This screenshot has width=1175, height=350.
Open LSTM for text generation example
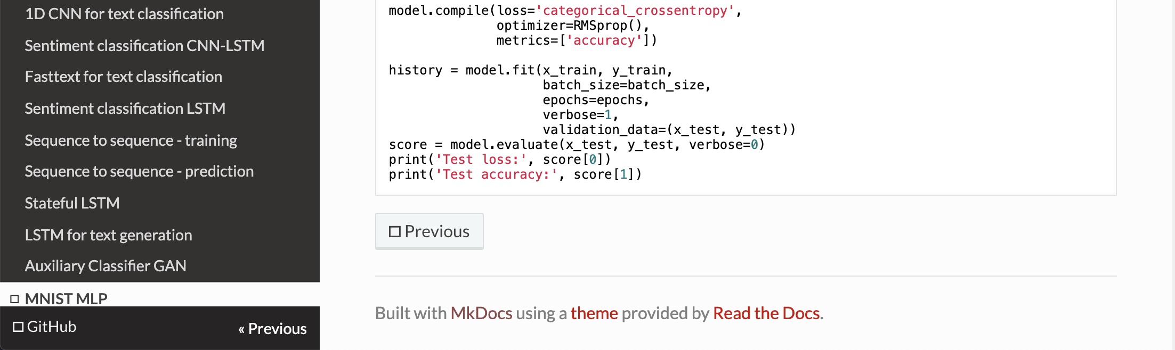tap(108, 235)
